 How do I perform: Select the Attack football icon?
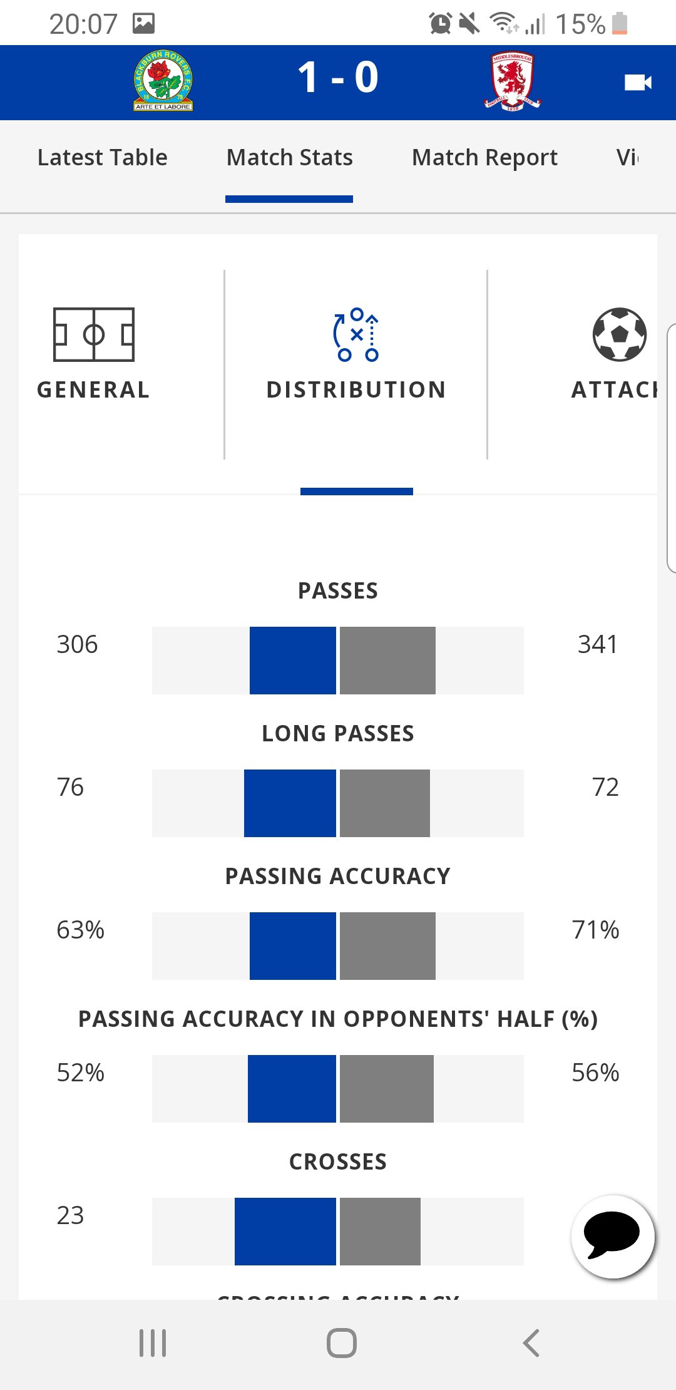[x=620, y=334]
